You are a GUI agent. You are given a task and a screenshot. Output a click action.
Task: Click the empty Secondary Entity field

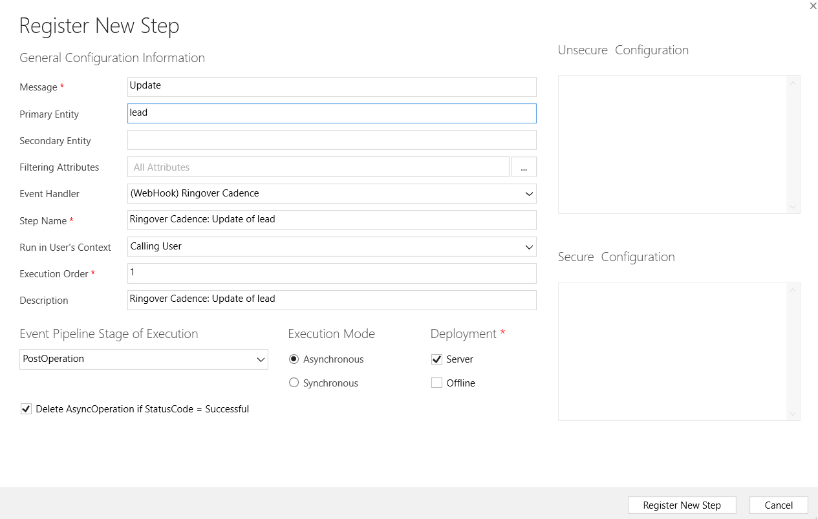(x=332, y=140)
